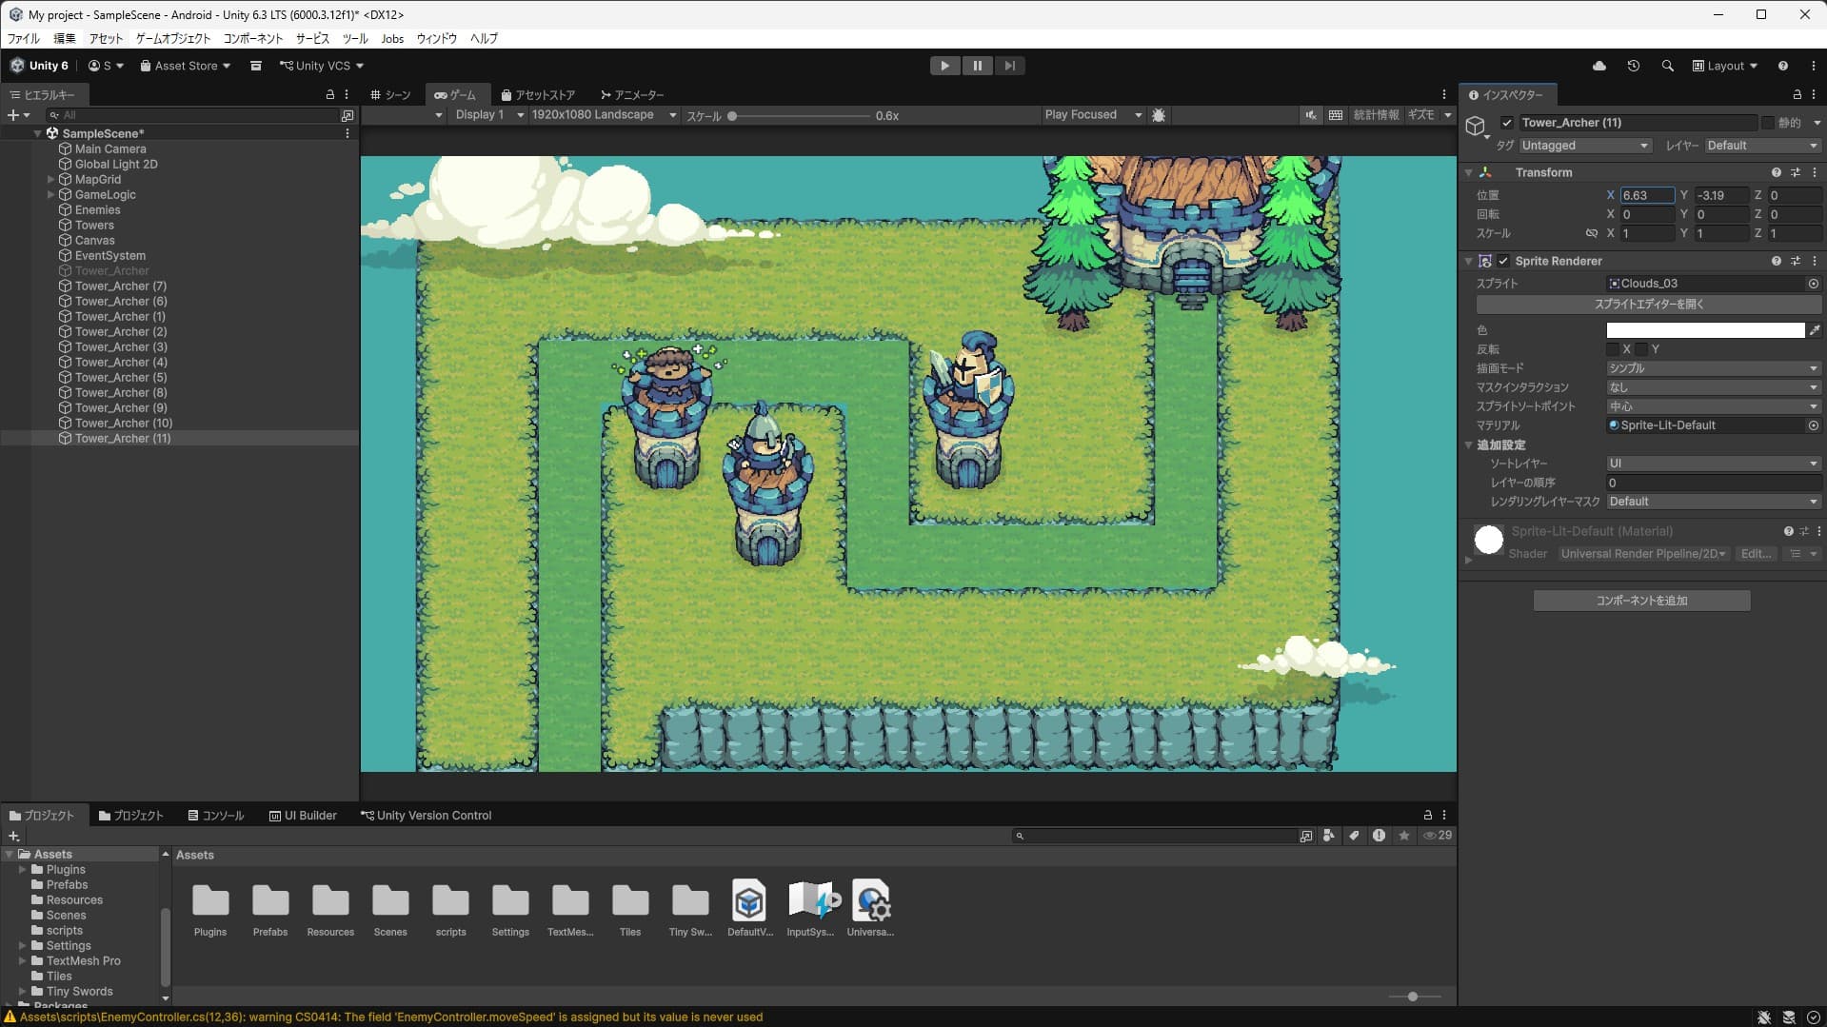This screenshot has width=1827, height=1027.
Task: Expand the GameLogic hierarchy item
Action: (x=50, y=195)
